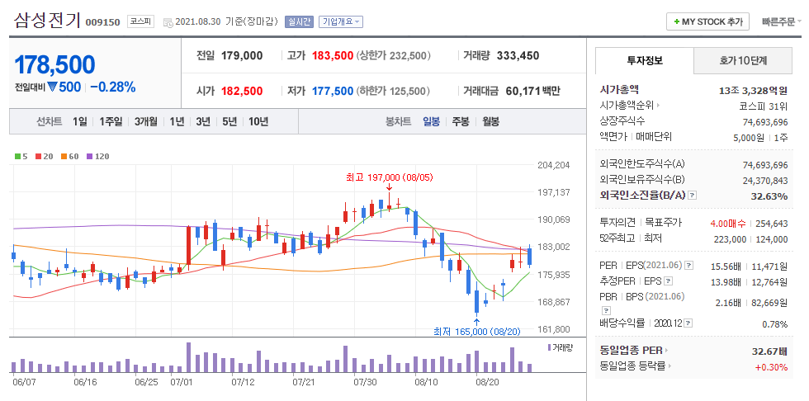The width and height of the screenshot is (809, 401).
Task: Open the 빠른주문 dropdown menu
Action: click(x=782, y=21)
